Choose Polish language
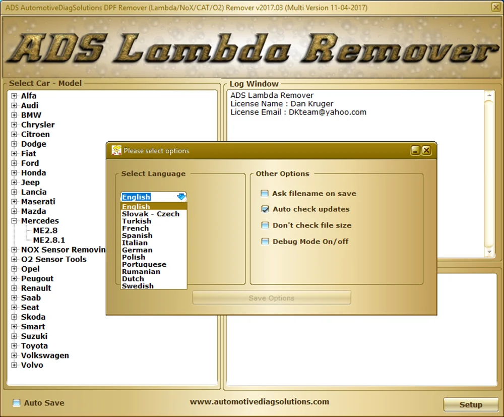The height and width of the screenshot is (417, 504). tap(154, 257)
